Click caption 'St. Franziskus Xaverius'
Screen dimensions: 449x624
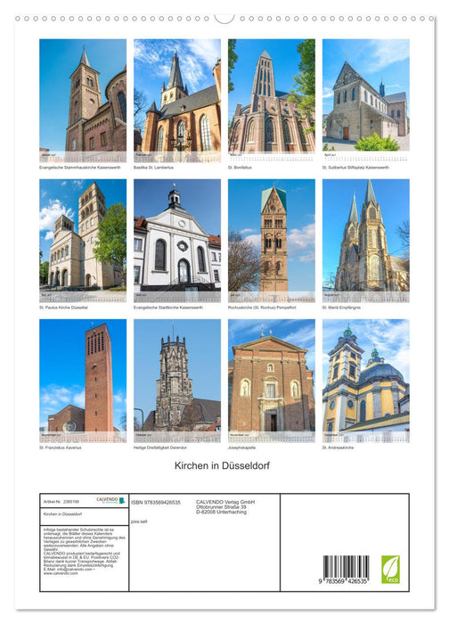(x=60, y=447)
